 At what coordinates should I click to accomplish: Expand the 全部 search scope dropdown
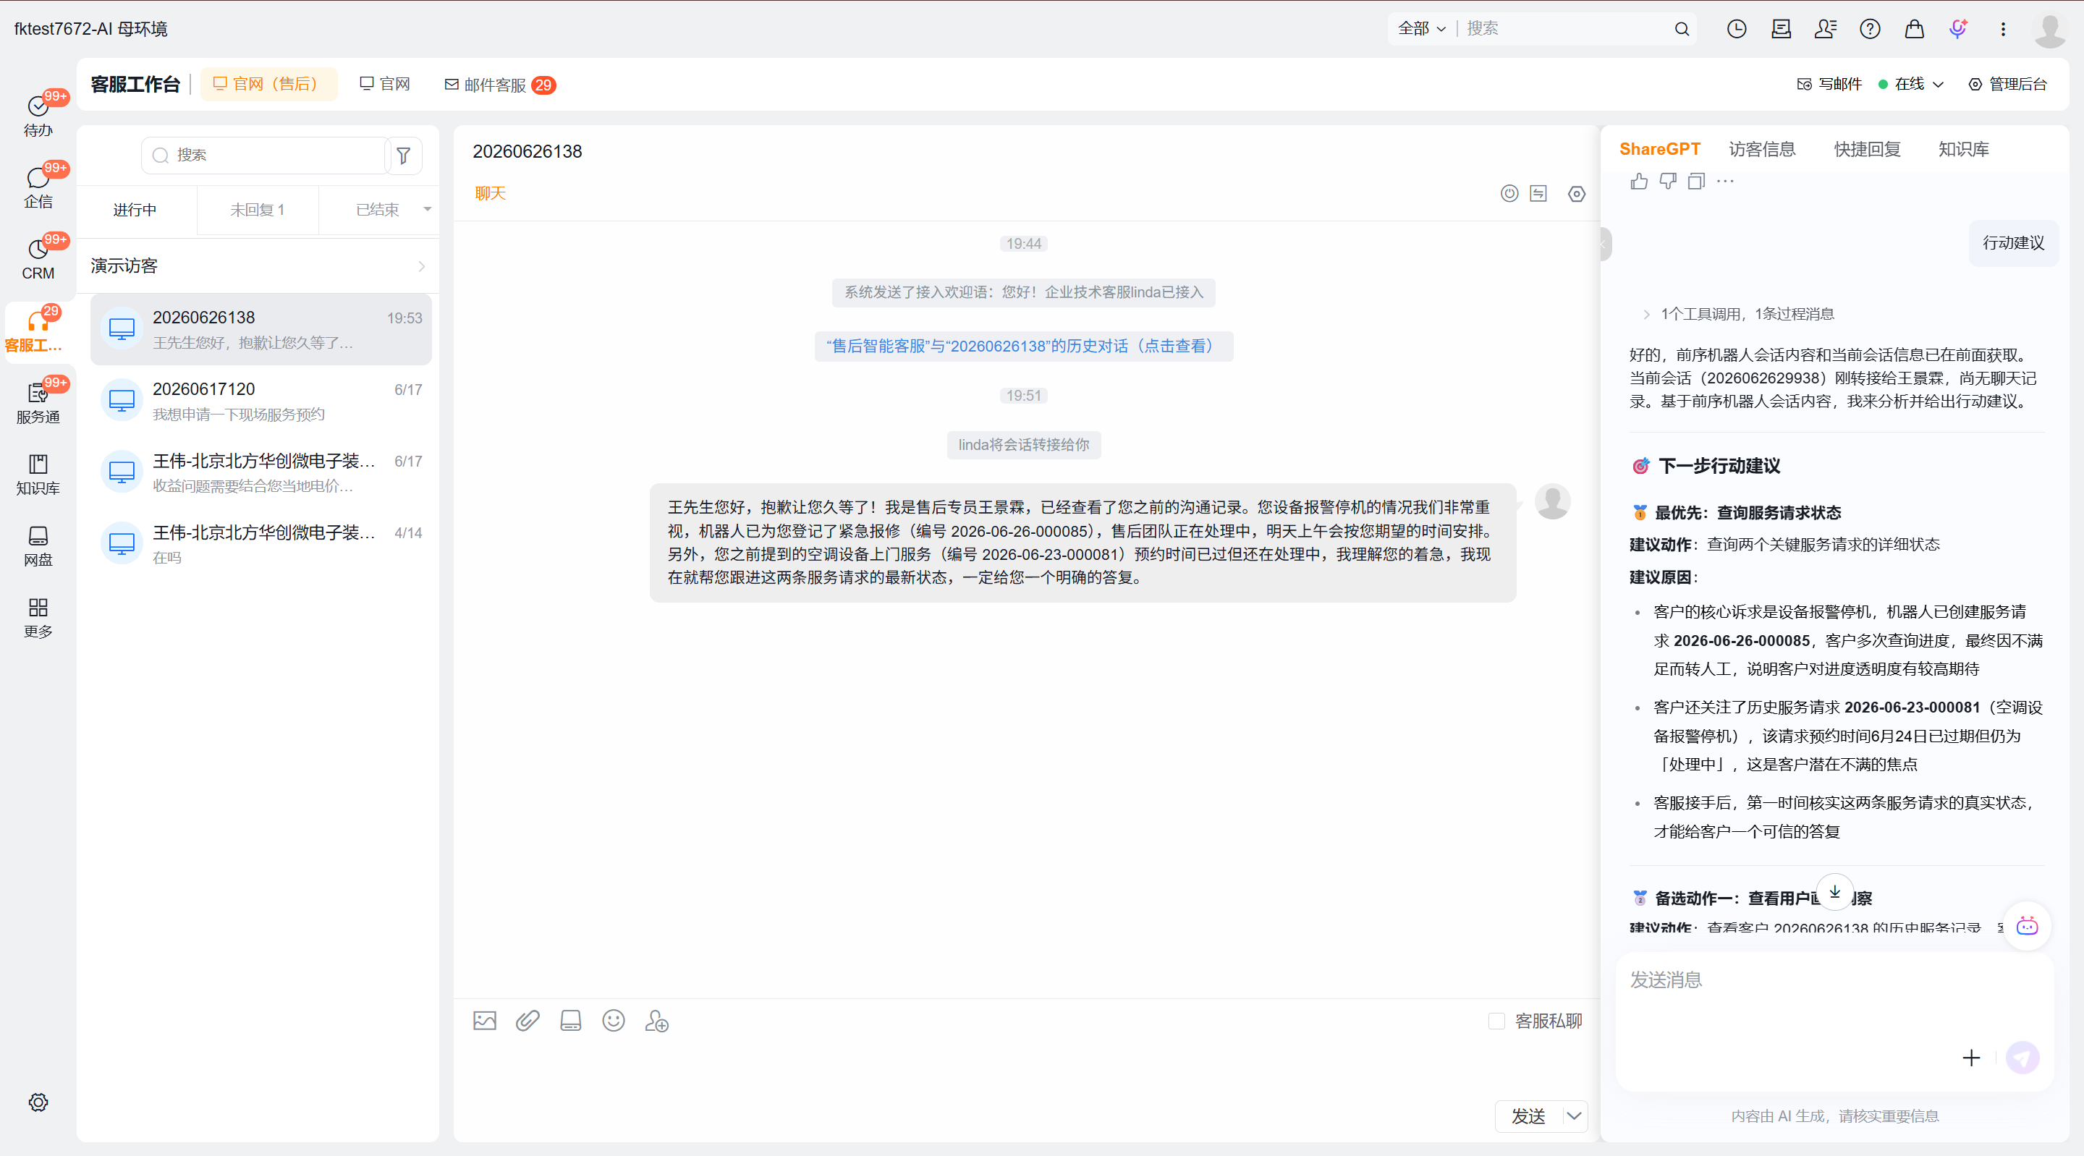coord(1421,28)
